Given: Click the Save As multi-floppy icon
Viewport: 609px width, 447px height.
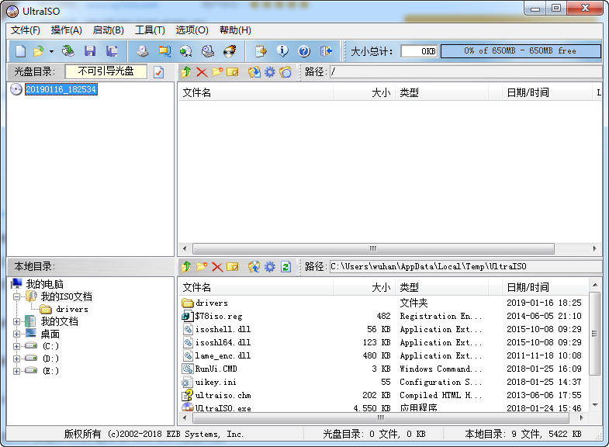Looking at the screenshot, I should (112, 51).
